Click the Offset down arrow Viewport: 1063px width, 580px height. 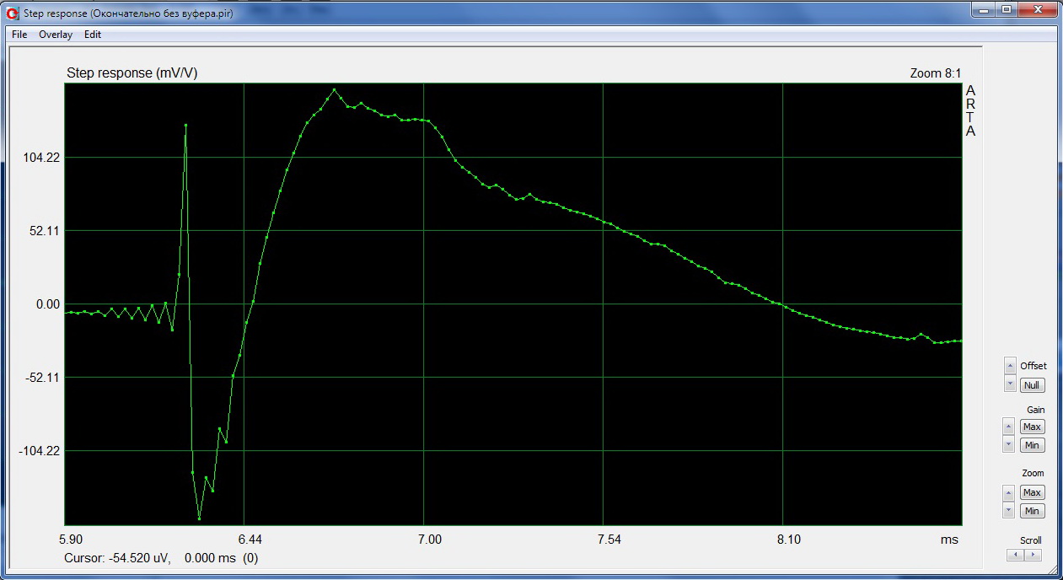tap(1010, 384)
